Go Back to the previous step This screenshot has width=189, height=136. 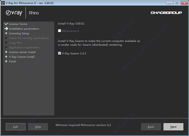coord(151,127)
